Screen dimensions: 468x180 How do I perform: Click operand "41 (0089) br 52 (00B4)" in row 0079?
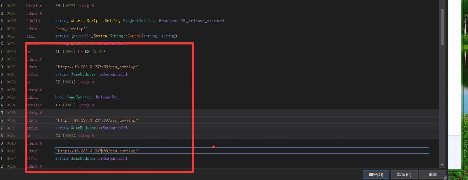coord(80,52)
